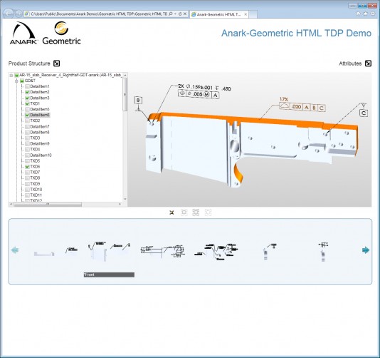380x358 pixels.
Task: Uncheck the DetailItem6 checkbox
Action: coord(27,115)
